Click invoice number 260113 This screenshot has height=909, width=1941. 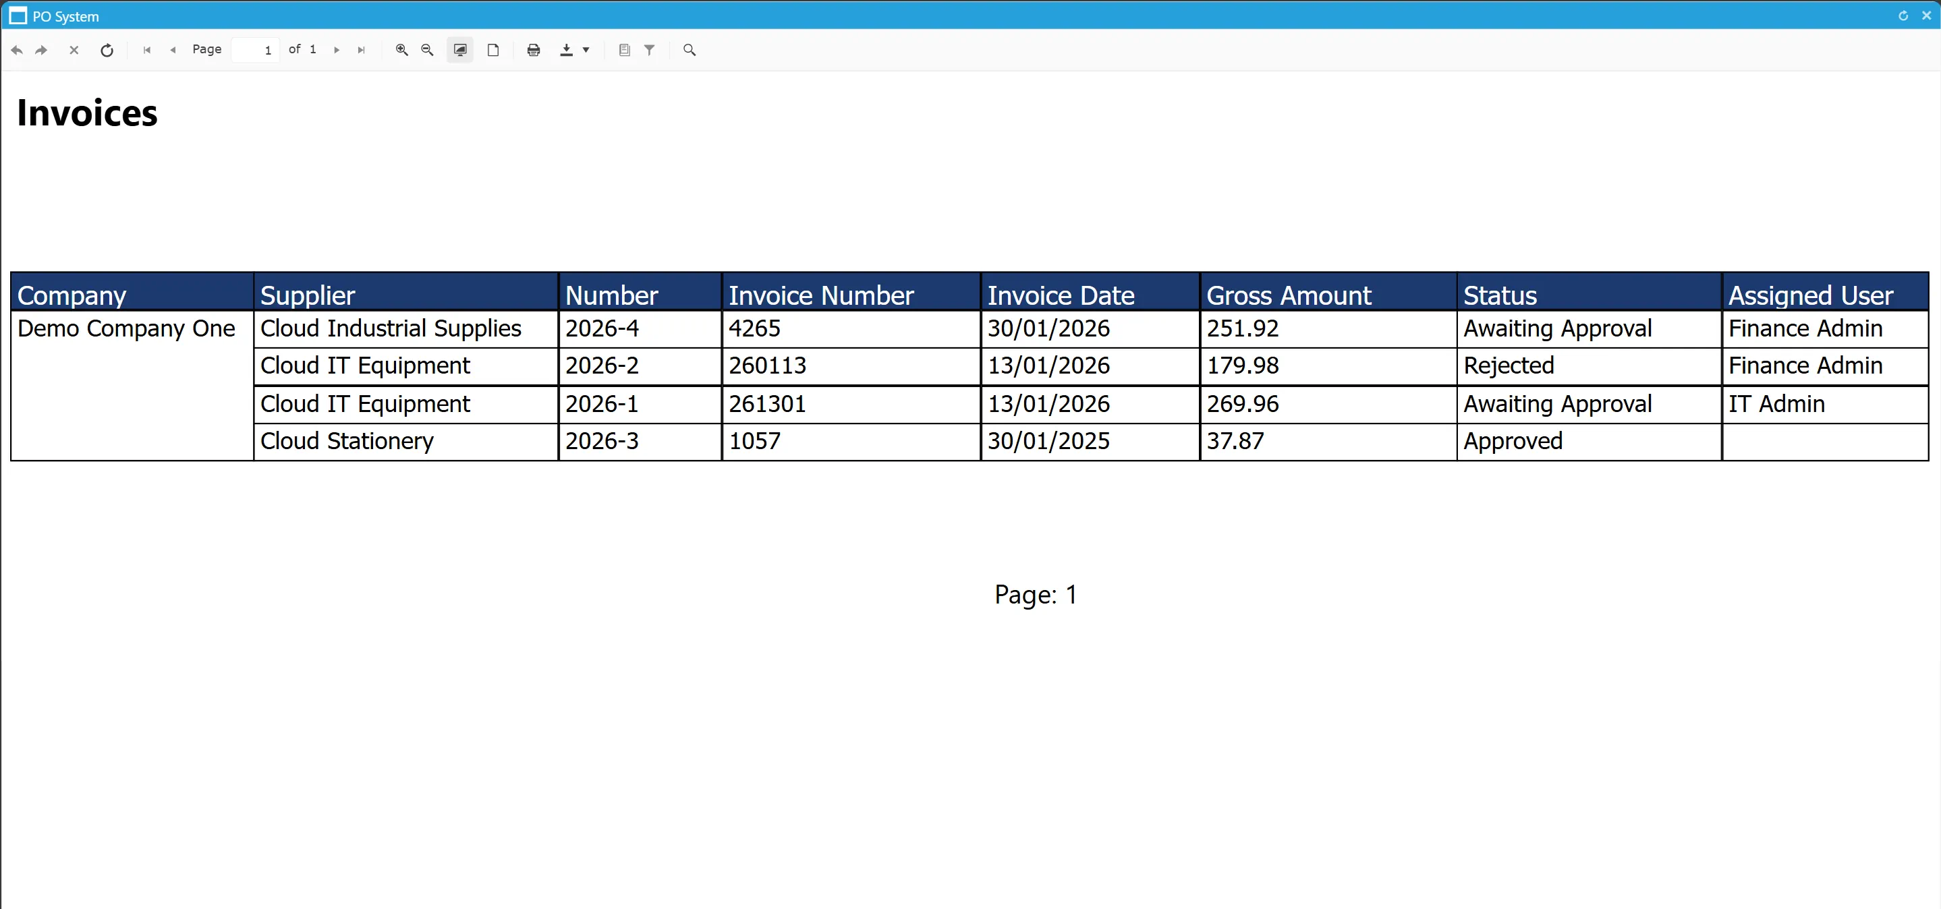coord(851,367)
